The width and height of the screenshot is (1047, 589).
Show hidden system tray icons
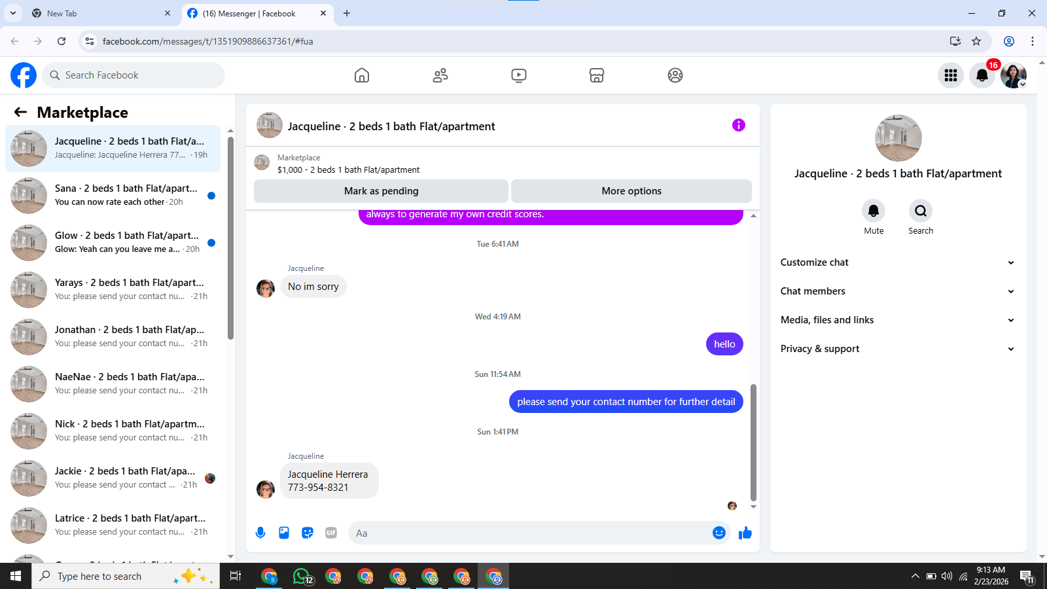pyautogui.click(x=915, y=577)
